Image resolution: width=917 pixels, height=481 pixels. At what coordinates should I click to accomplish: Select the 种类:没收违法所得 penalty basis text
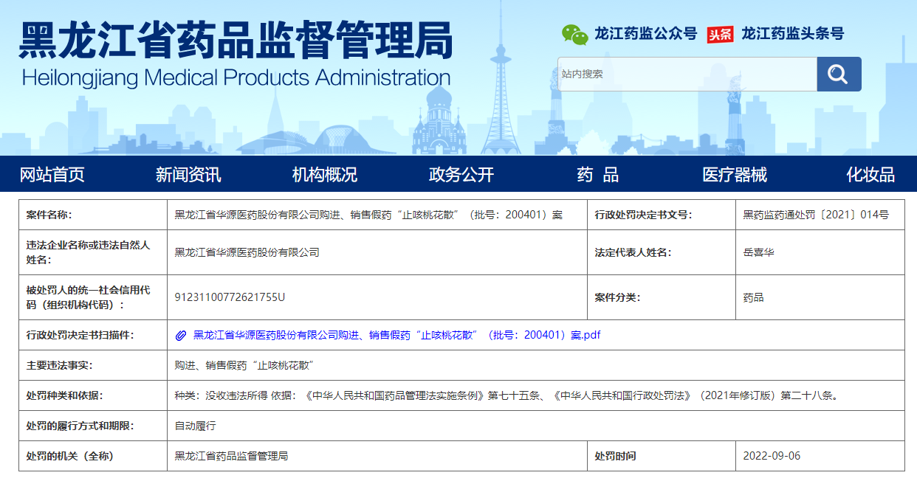click(x=506, y=395)
